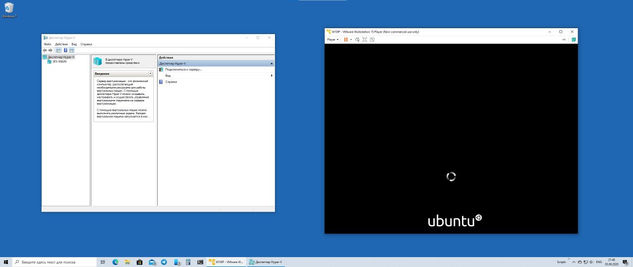
Task: Click the Windows search box
Action: (54, 262)
